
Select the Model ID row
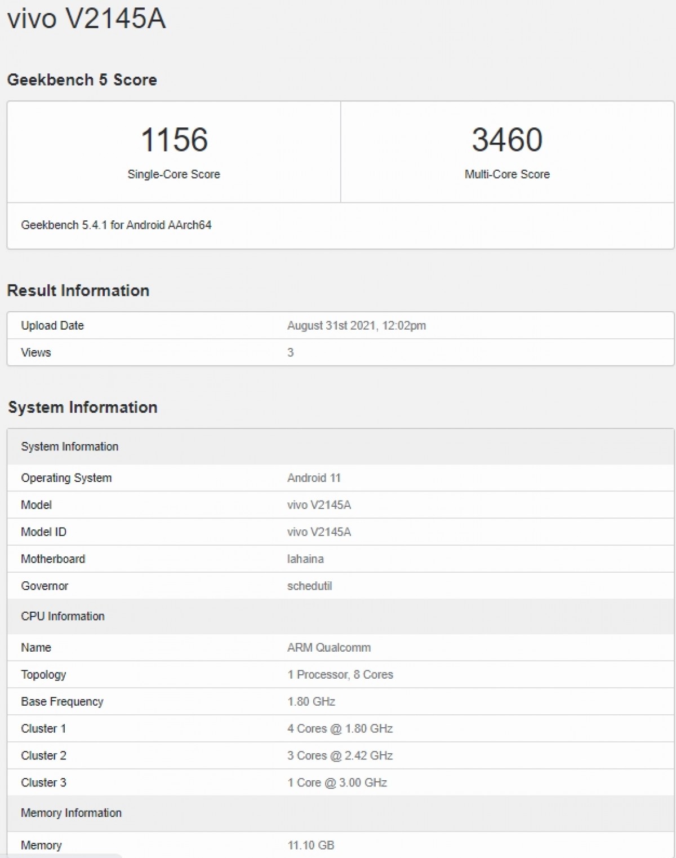[x=43, y=532]
